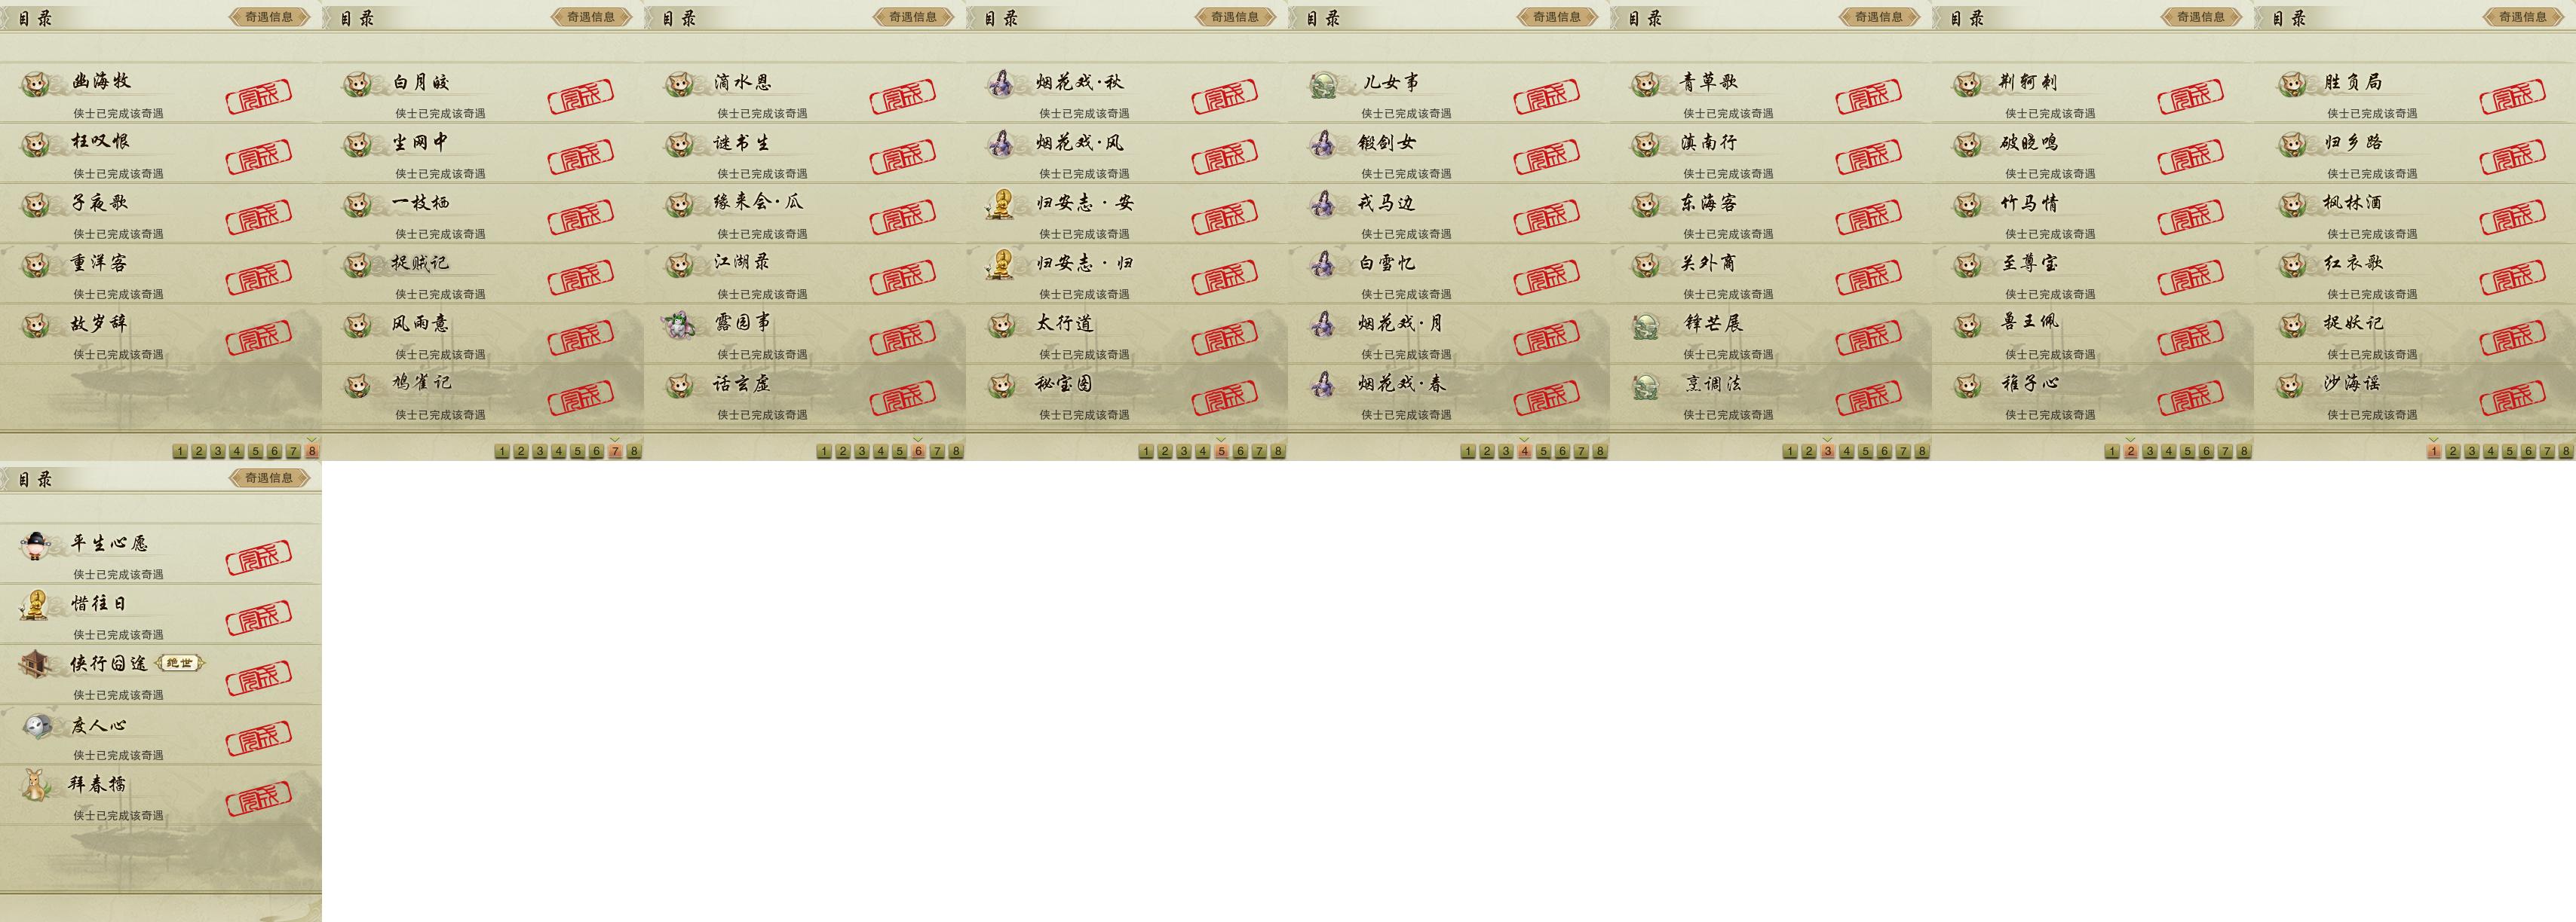Open the 太行道 adventure entry
Screen dimensions: 2576x922
1126,334
